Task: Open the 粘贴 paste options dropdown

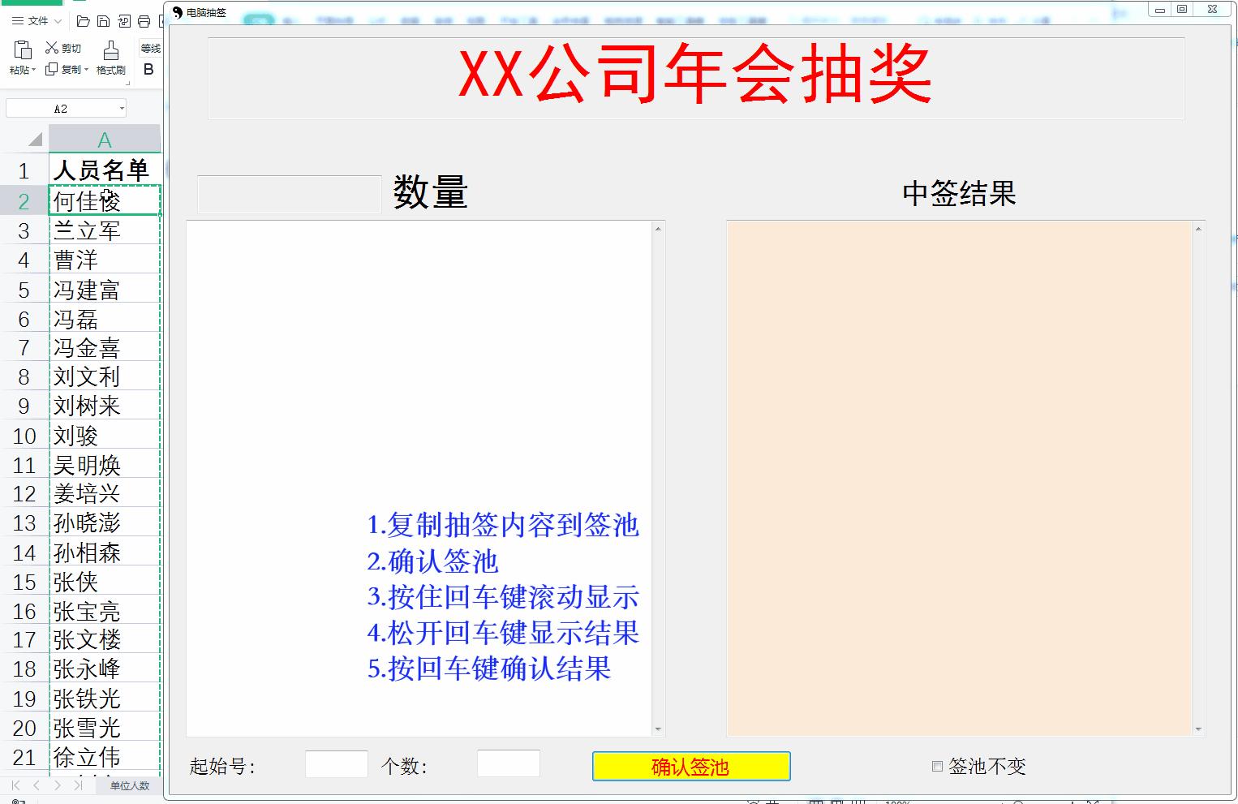Action: (x=32, y=71)
